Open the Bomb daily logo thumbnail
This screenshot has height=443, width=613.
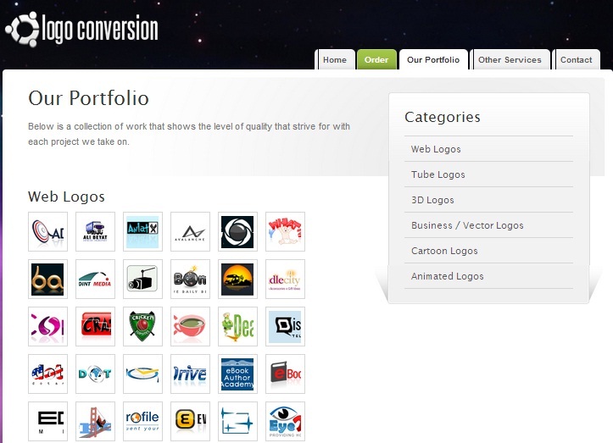coord(190,279)
